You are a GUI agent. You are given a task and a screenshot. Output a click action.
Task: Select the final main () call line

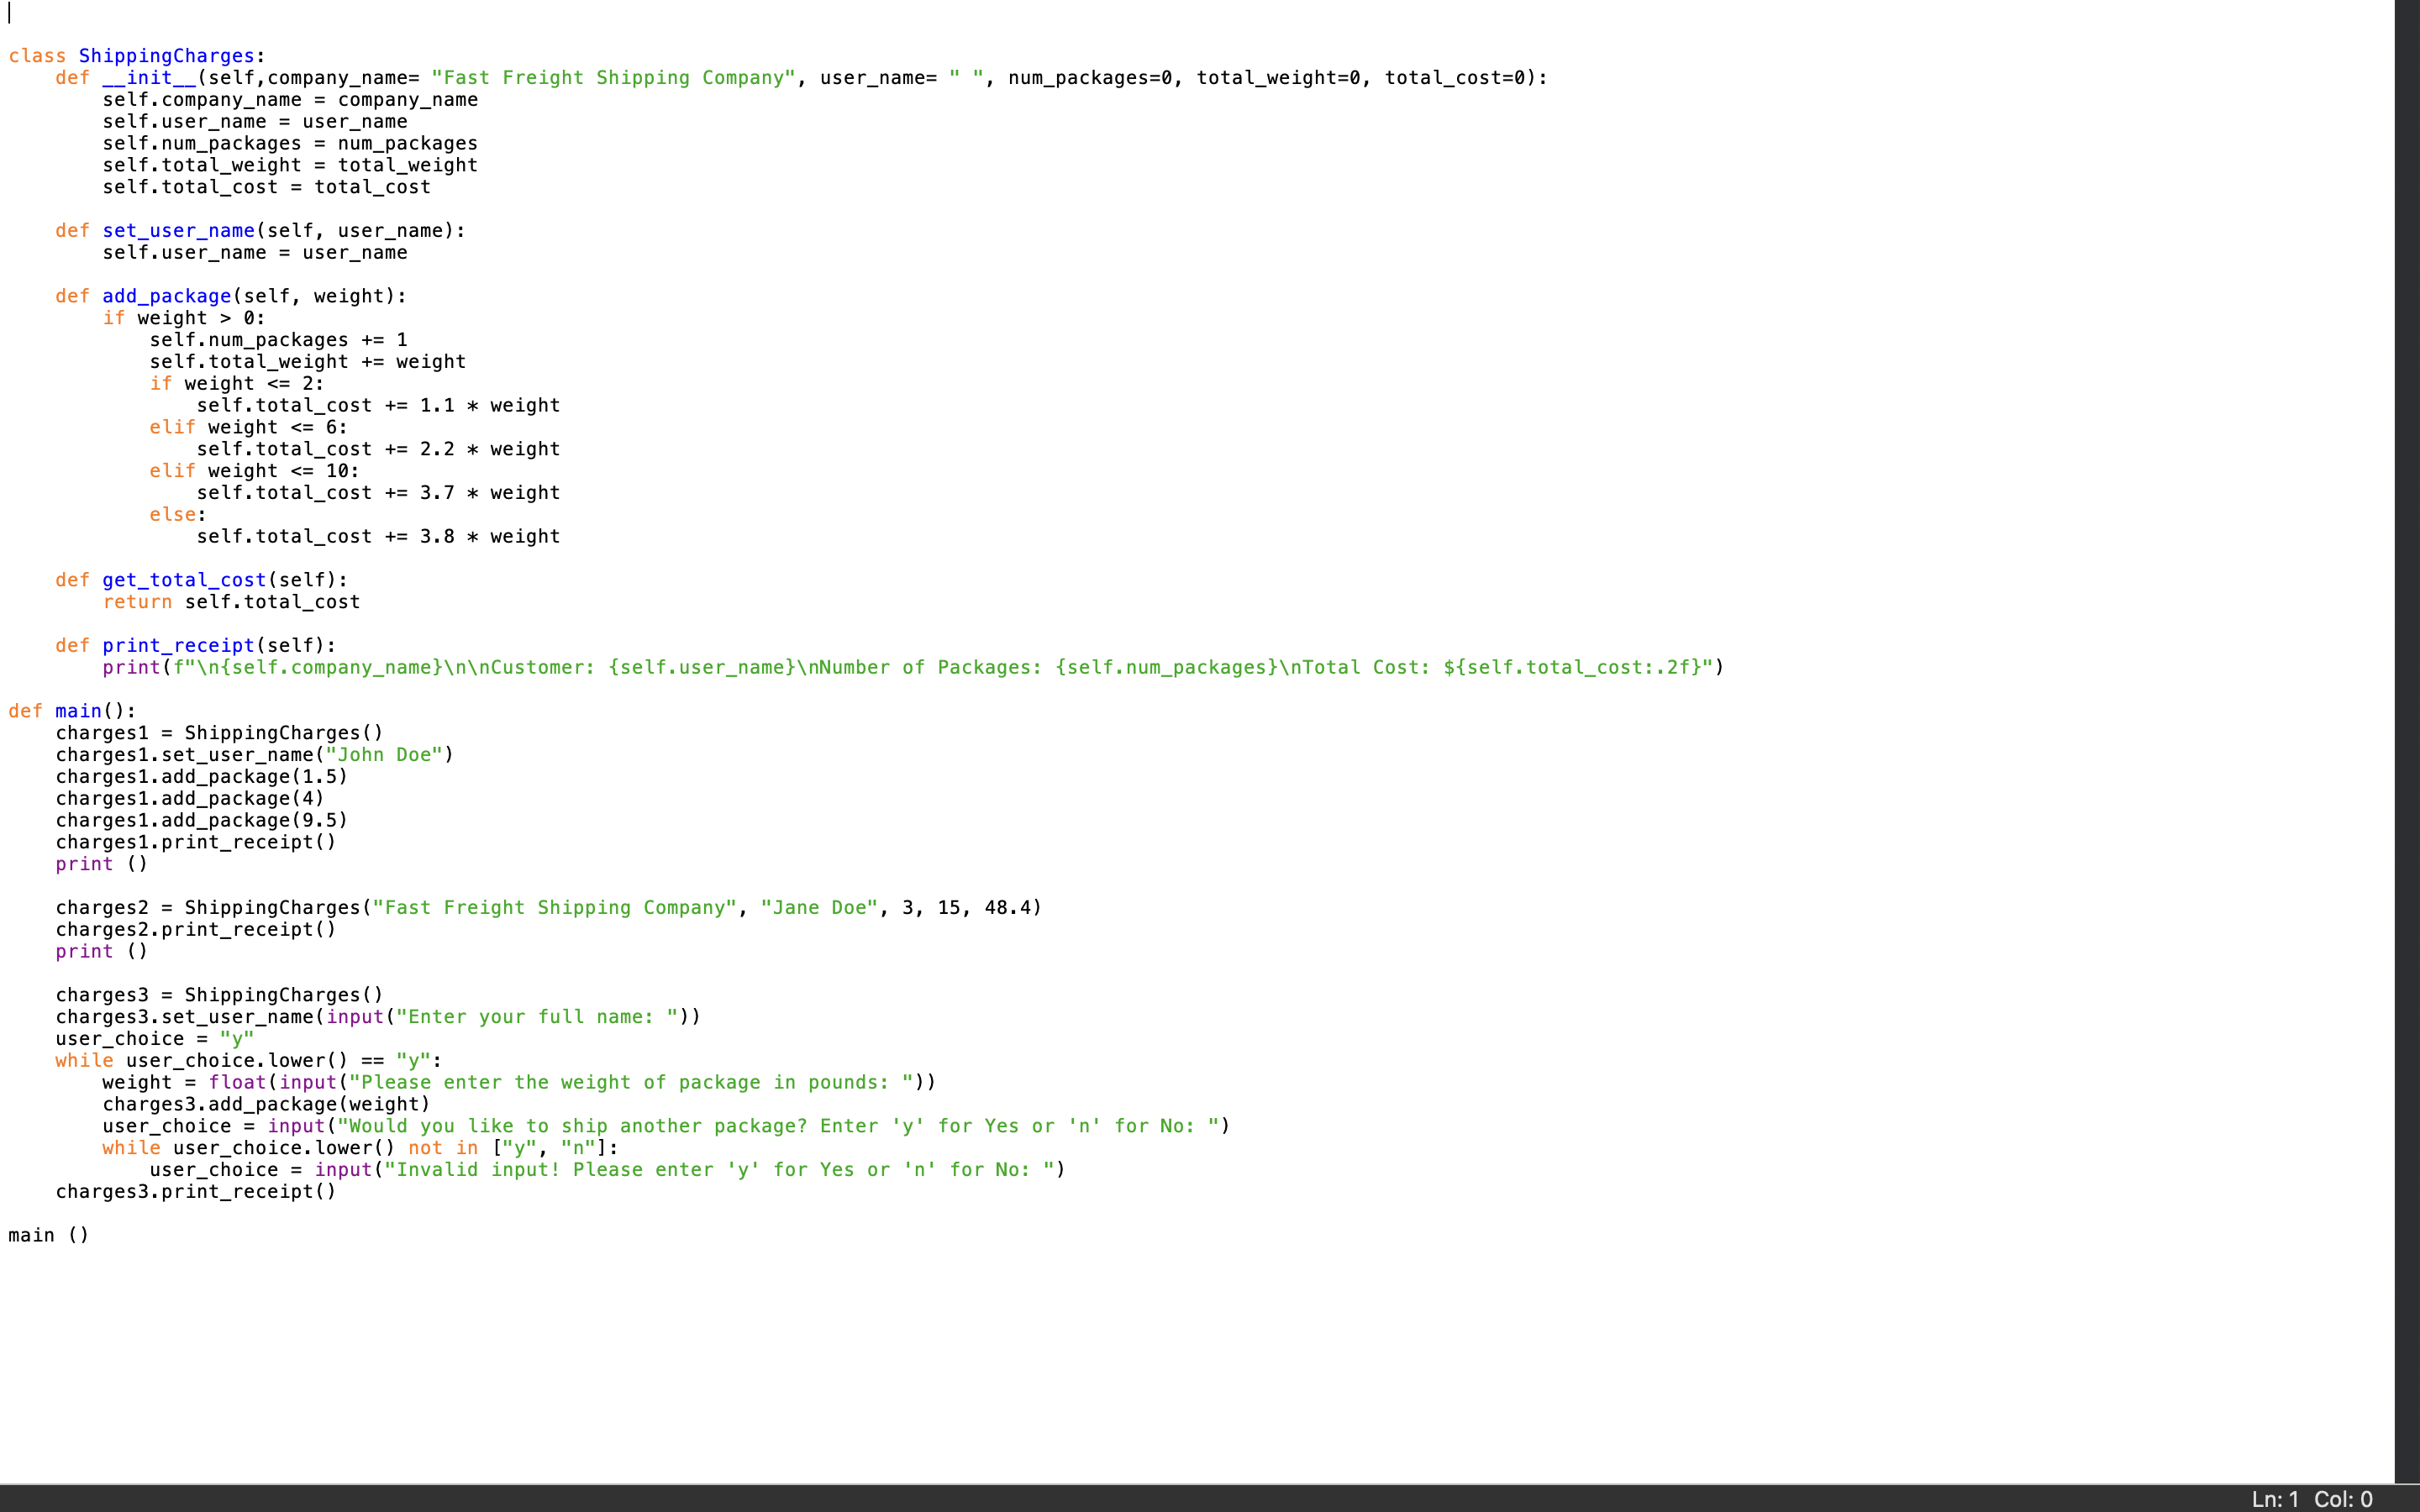[x=48, y=1234]
